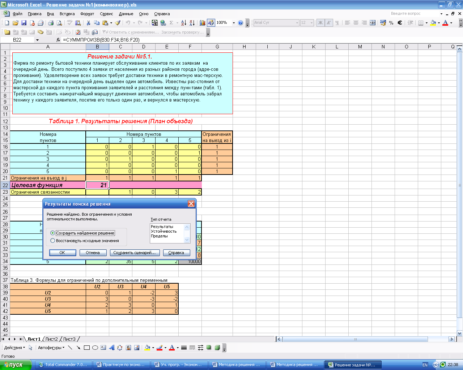The image size is (463, 370).
Task: Switch to Лист2 sheet tab
Action: tap(51, 339)
